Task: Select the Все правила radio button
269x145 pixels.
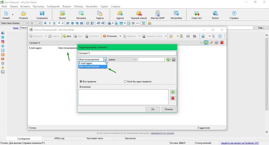Action: [81, 82]
